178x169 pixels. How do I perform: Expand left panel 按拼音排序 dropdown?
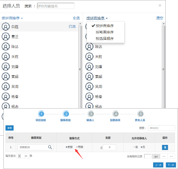[x=12, y=18]
